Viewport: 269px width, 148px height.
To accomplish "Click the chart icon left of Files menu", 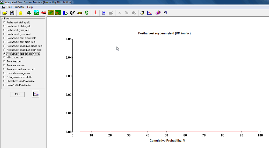I will pos(3,7).
